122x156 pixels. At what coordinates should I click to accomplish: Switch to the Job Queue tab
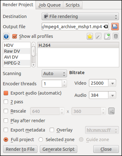coord(49,5)
